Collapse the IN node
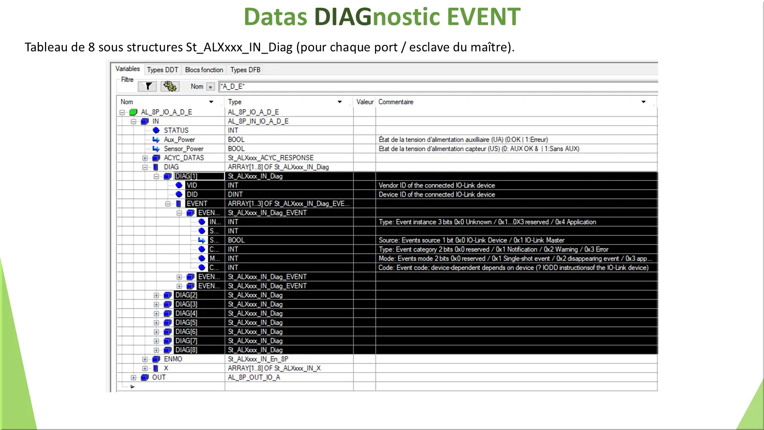Screen dimensions: 764x430 134,122
